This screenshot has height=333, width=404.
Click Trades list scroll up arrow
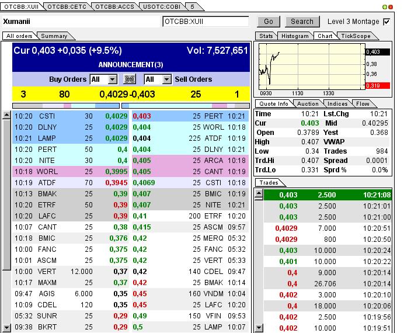pos(259,193)
